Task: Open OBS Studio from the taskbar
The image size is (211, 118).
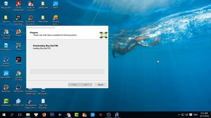Action: coord(109,115)
